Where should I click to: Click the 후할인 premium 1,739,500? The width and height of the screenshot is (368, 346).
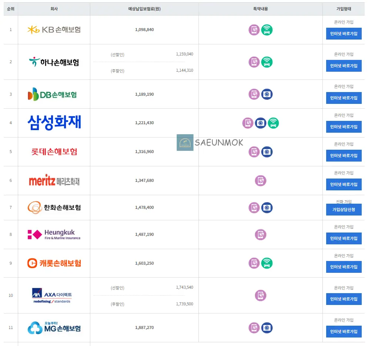(185, 304)
